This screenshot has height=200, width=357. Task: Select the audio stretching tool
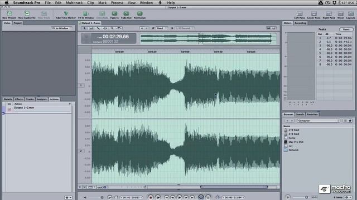(105, 28)
